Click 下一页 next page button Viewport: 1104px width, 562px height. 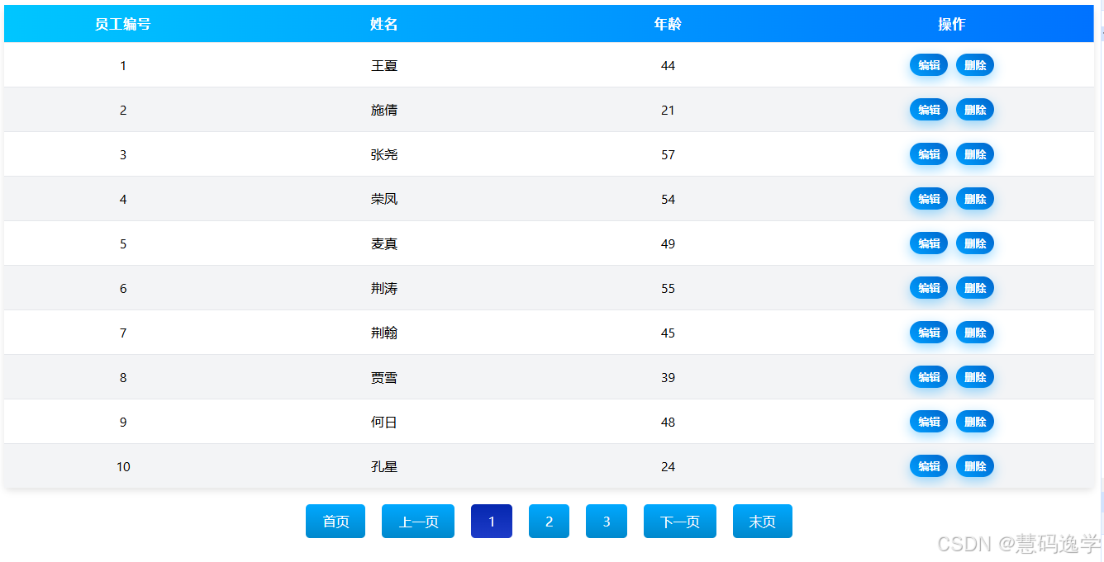point(680,522)
